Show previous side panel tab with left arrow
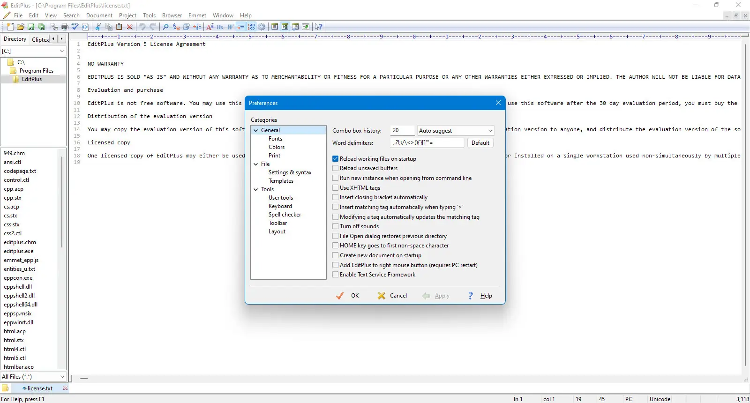 (x=53, y=39)
